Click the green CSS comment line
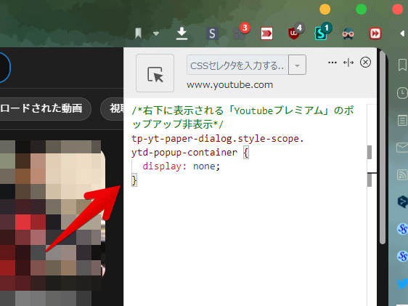 coord(242,118)
